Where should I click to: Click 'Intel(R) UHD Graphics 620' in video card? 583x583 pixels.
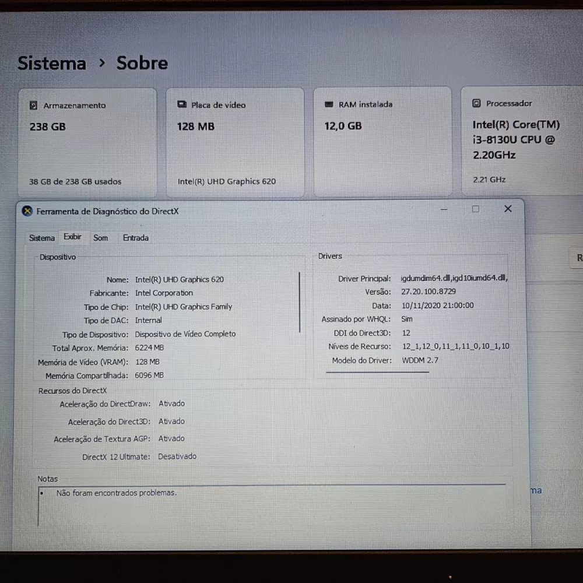[x=227, y=181]
